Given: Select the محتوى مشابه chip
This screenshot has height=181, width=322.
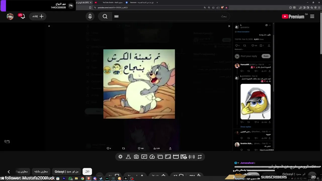Looking at the screenshot, I should pyautogui.click(x=41, y=171).
